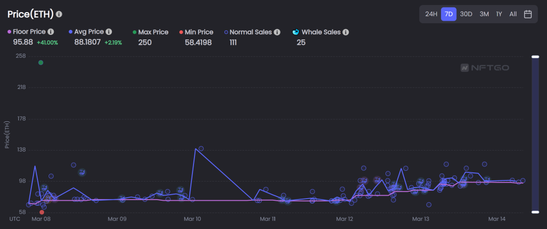The width and height of the screenshot is (547, 229).
Task: Show All time price history
Action: click(x=513, y=14)
